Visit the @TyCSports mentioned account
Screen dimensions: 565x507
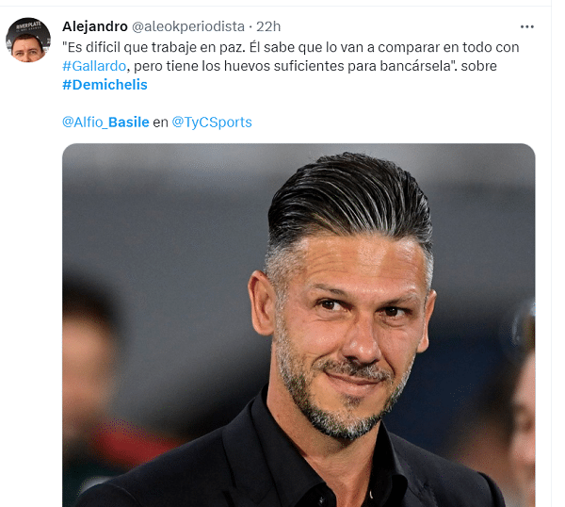[212, 123]
